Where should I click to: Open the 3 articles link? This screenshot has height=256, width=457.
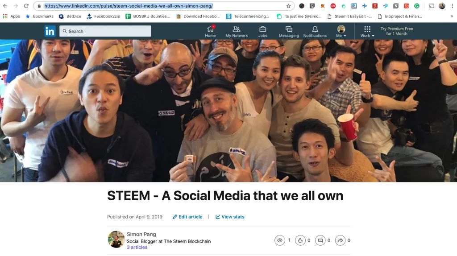tap(137, 247)
